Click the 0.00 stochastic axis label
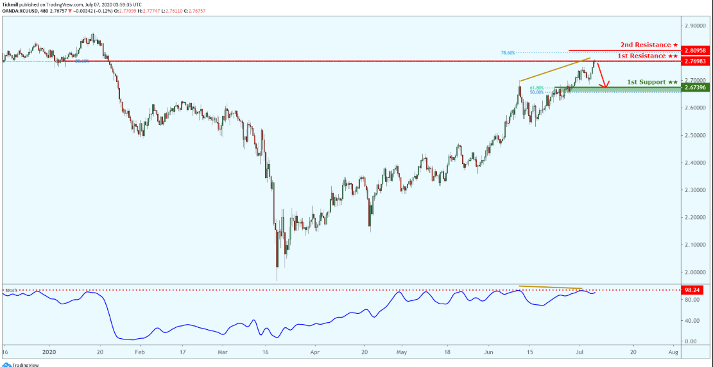The width and height of the screenshot is (713, 367). coord(689,341)
